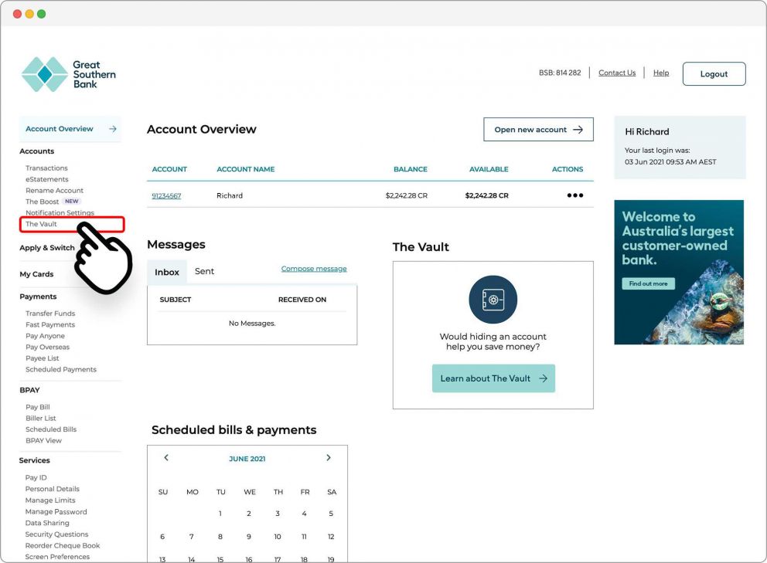
Task: Click the Great Southern Bank logo
Action: [x=69, y=74]
